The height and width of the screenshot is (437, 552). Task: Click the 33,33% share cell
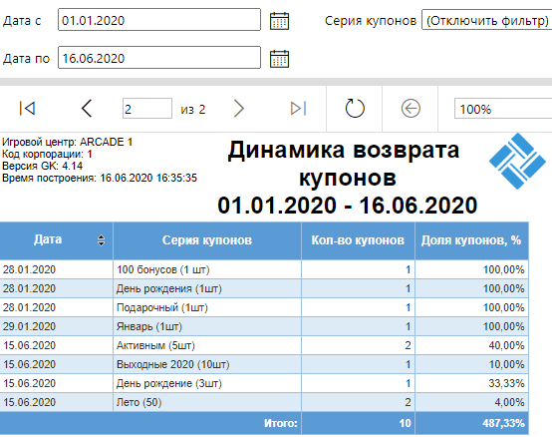click(x=471, y=383)
